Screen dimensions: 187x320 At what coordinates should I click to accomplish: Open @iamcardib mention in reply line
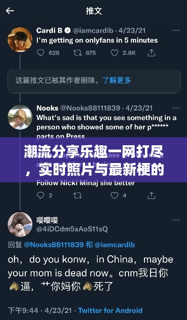click(x=115, y=245)
